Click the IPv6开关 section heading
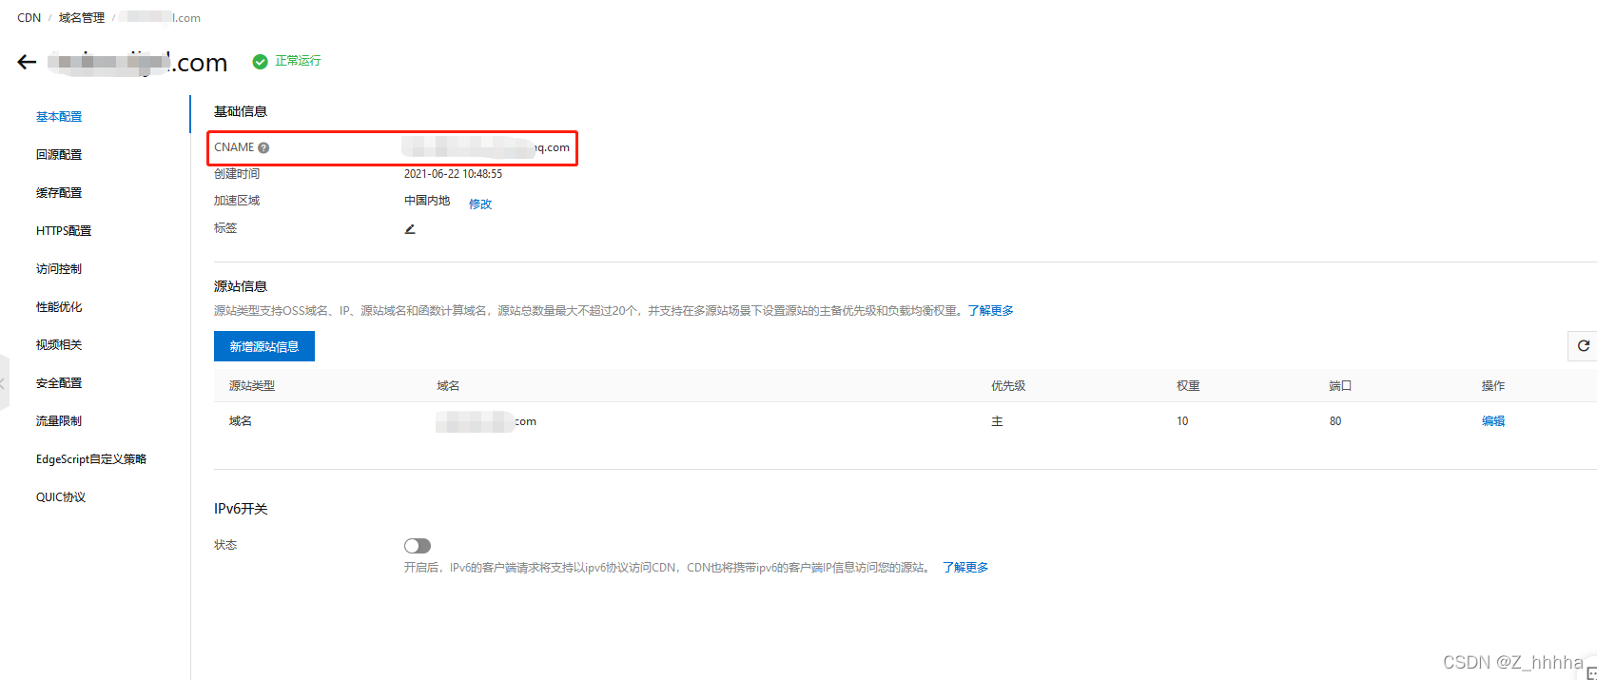Image resolution: width=1597 pixels, height=680 pixels. pyautogui.click(x=241, y=509)
